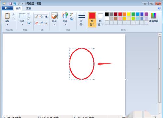Pick the yellow color swatch
The height and width of the screenshot is (118, 163).
click(129, 14)
